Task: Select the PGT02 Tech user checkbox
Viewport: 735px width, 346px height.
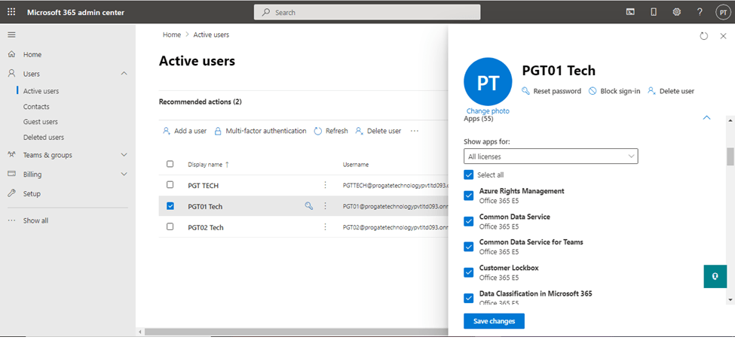Action: pyautogui.click(x=170, y=227)
